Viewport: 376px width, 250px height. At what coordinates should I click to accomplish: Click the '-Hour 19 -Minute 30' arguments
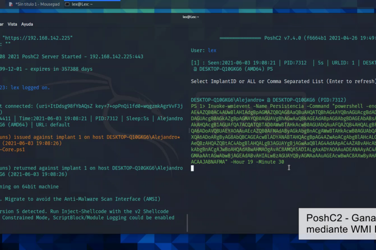click(257, 162)
